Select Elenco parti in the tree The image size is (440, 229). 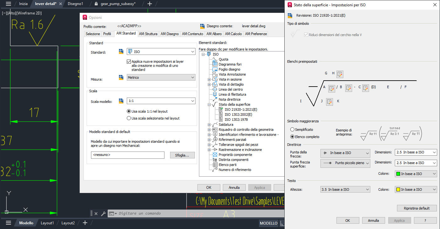point(228,165)
